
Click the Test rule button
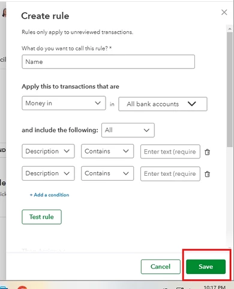(x=41, y=217)
